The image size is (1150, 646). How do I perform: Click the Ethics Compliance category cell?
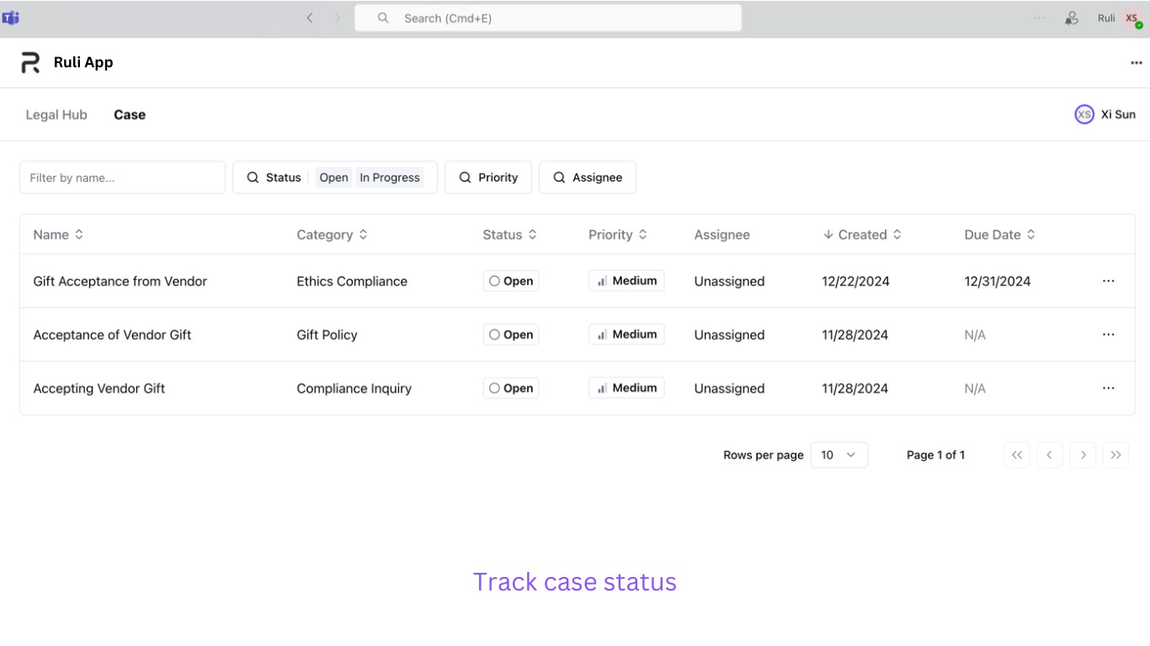pyautogui.click(x=352, y=281)
